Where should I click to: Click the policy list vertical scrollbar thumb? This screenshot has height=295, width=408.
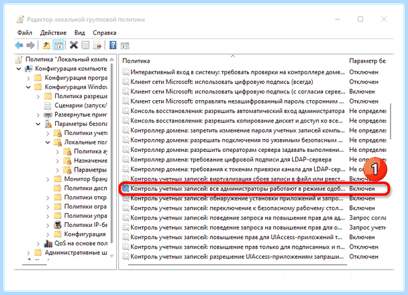(x=390, y=121)
